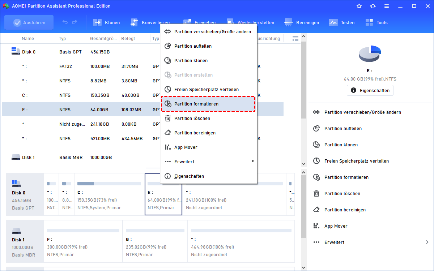
Task: Click the Partition löschen trash icon in context menu
Action: [168, 119]
